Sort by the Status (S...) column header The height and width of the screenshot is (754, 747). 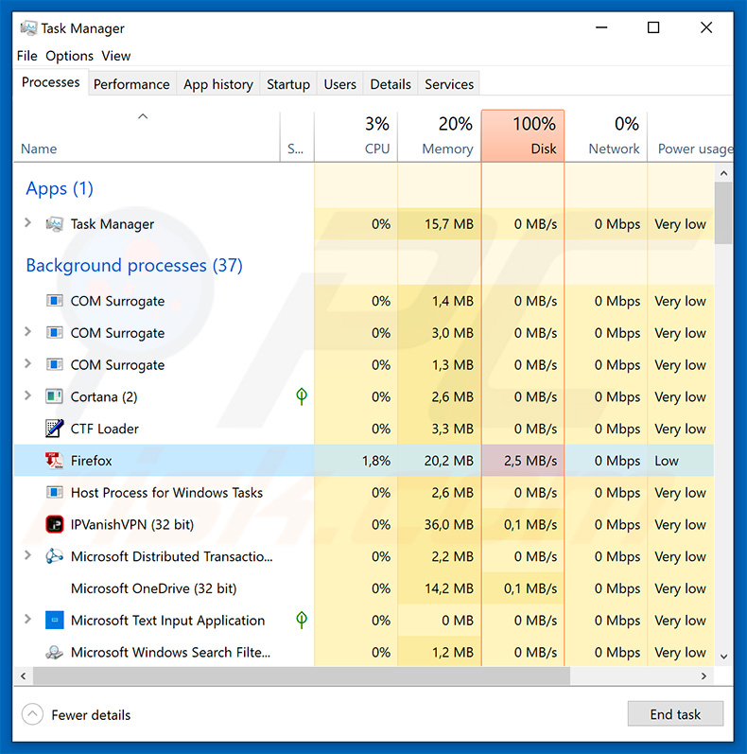coord(297,136)
